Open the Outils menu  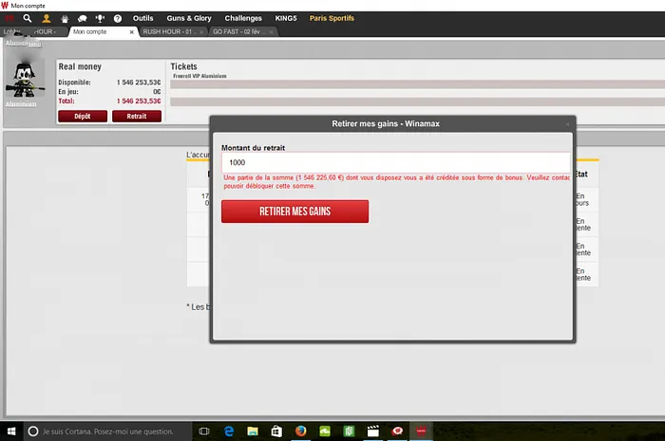pos(142,18)
